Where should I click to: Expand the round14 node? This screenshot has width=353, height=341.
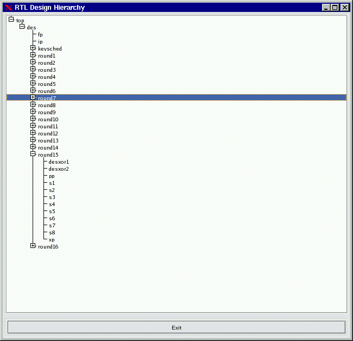click(33, 147)
